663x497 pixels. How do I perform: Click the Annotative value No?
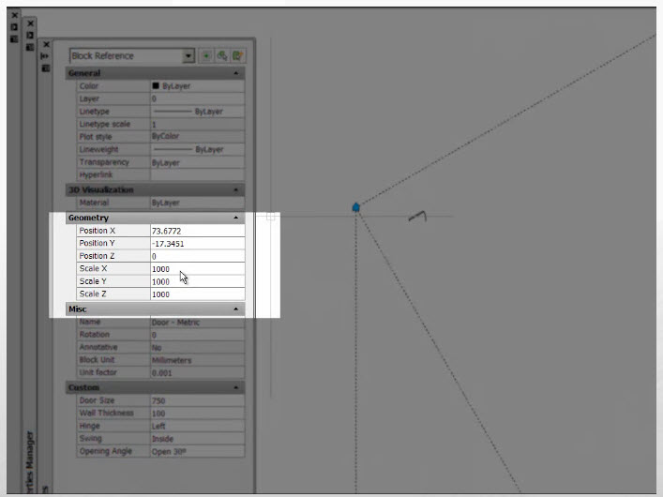pyautogui.click(x=198, y=347)
